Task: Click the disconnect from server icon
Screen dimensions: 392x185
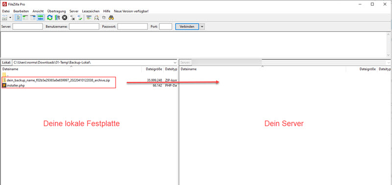Action: (x=72, y=18)
